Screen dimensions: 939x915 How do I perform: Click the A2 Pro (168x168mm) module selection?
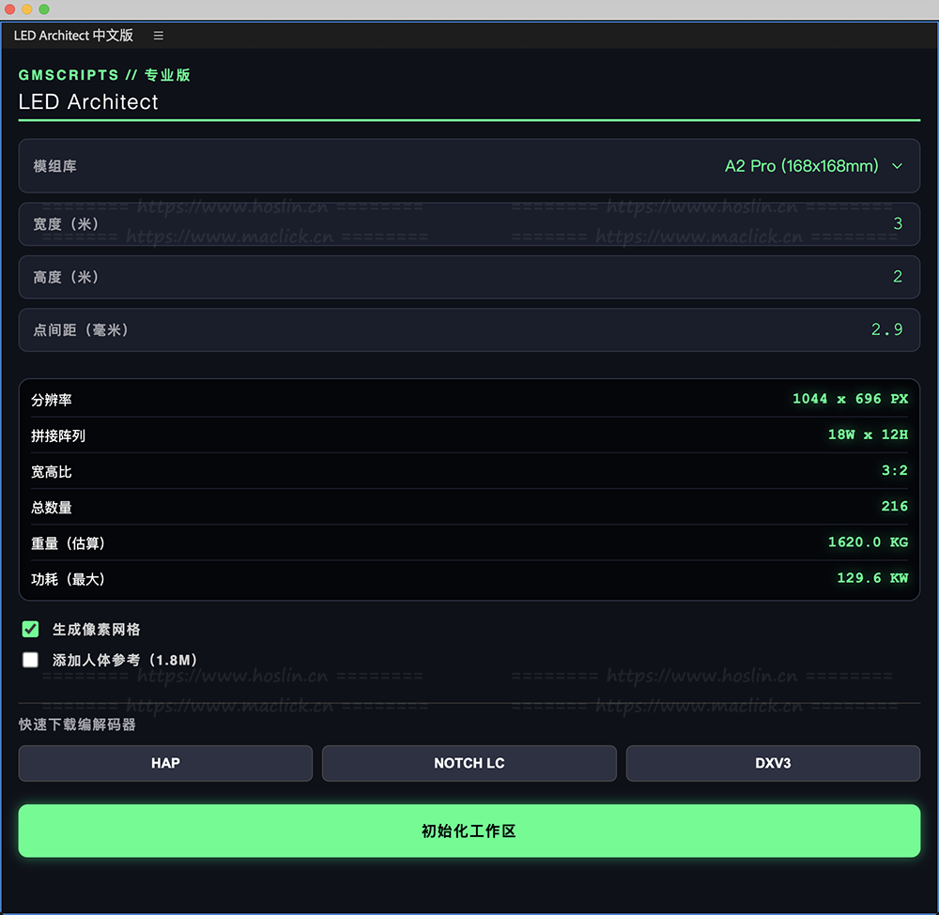pos(801,166)
